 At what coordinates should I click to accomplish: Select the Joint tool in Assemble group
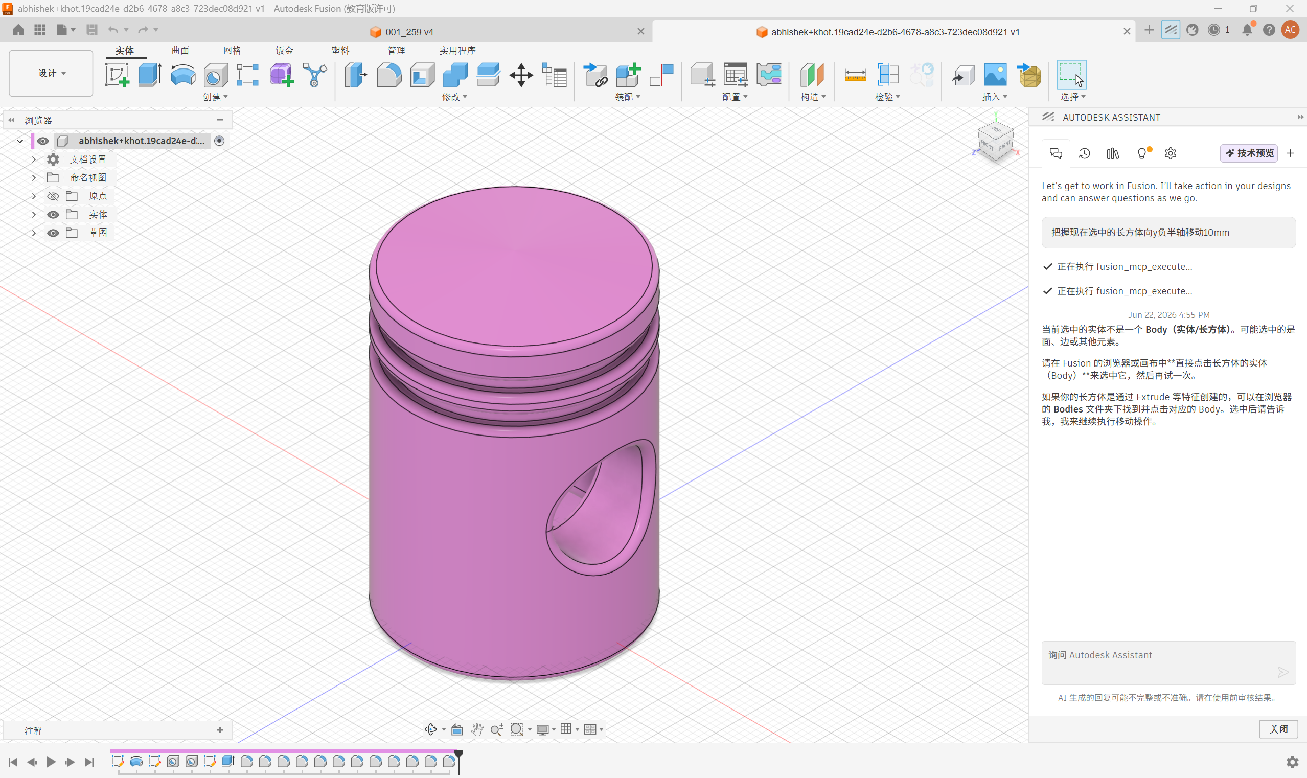pyautogui.click(x=661, y=75)
